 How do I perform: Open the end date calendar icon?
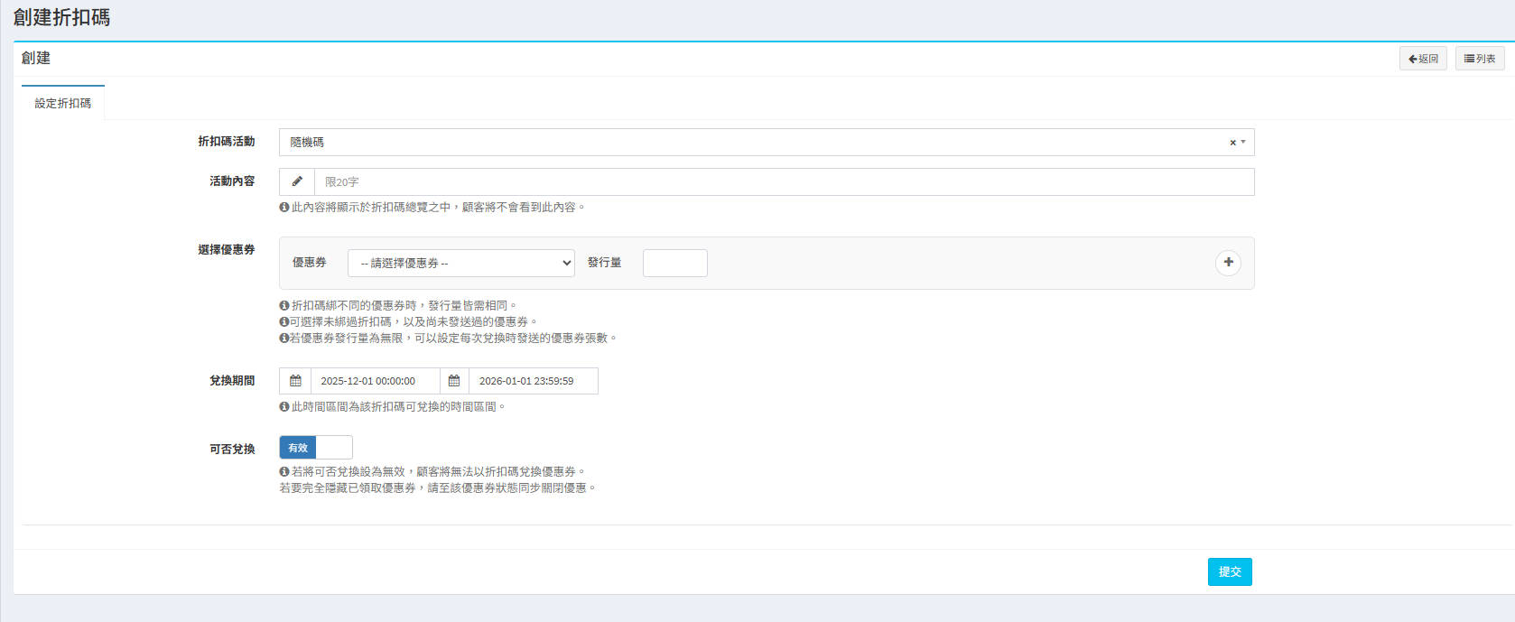(x=454, y=381)
